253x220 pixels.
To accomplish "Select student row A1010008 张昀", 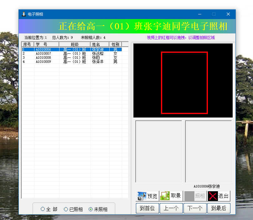I will point(72,57).
